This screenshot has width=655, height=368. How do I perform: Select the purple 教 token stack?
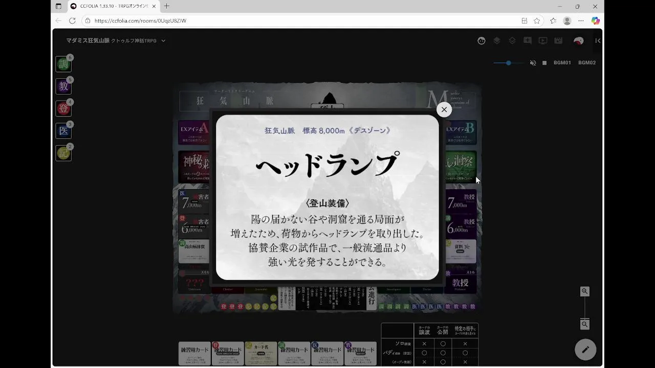(x=63, y=86)
